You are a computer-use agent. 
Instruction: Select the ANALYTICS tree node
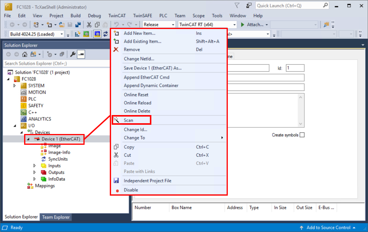[40, 119]
